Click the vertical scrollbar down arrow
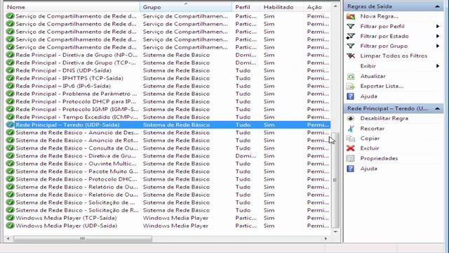449x253 pixels. (335, 231)
